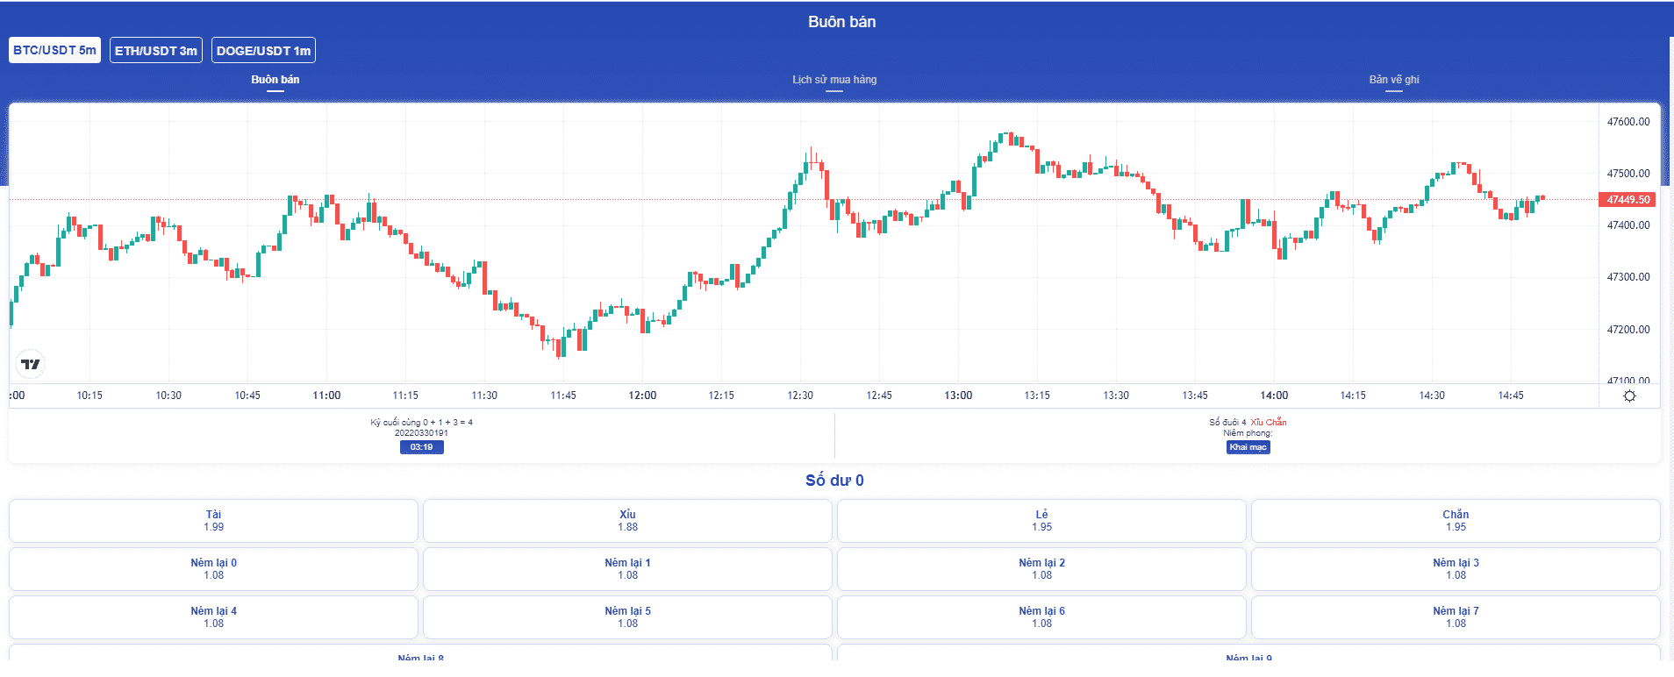1674x677 pixels.
Task: Open chart settings gear icon
Action: 1629,396
